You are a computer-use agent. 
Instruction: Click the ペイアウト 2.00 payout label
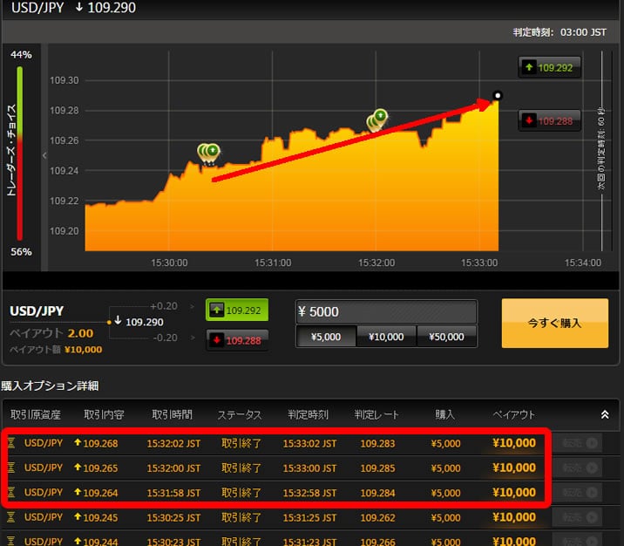point(51,333)
